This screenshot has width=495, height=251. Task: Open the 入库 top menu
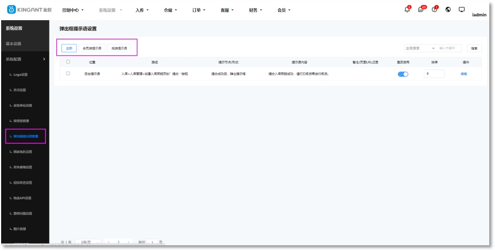[142, 10]
